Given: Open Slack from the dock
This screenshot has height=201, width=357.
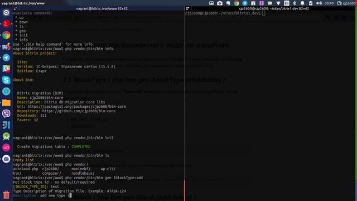Looking at the screenshot, I should click(6, 69).
